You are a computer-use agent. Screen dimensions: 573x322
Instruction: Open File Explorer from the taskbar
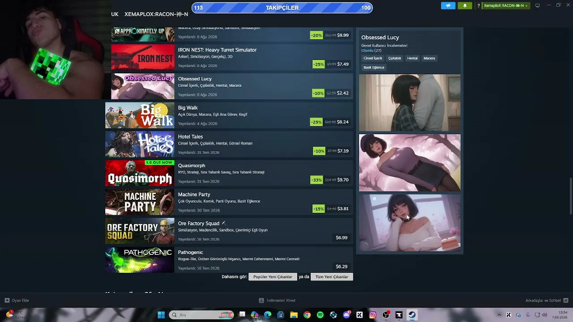pos(294,315)
